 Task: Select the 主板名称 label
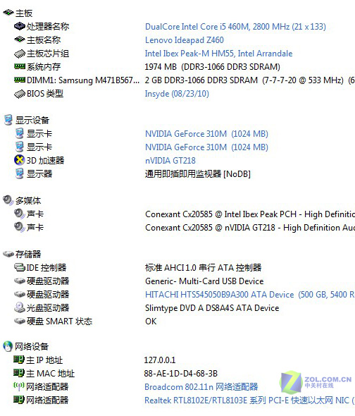coord(44,40)
